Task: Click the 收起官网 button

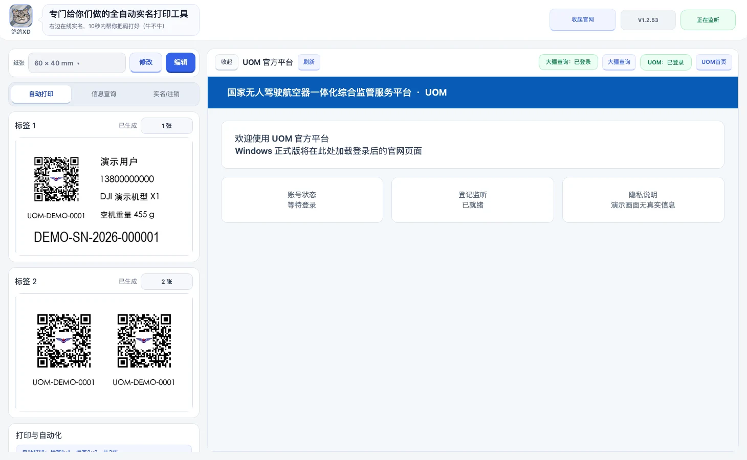Action: coord(583,20)
